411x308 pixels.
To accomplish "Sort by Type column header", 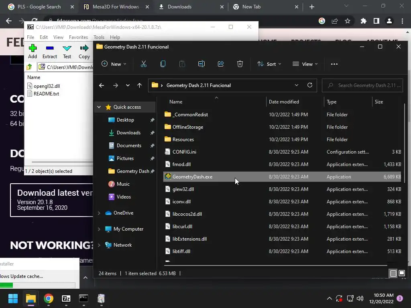I will coord(332,101).
